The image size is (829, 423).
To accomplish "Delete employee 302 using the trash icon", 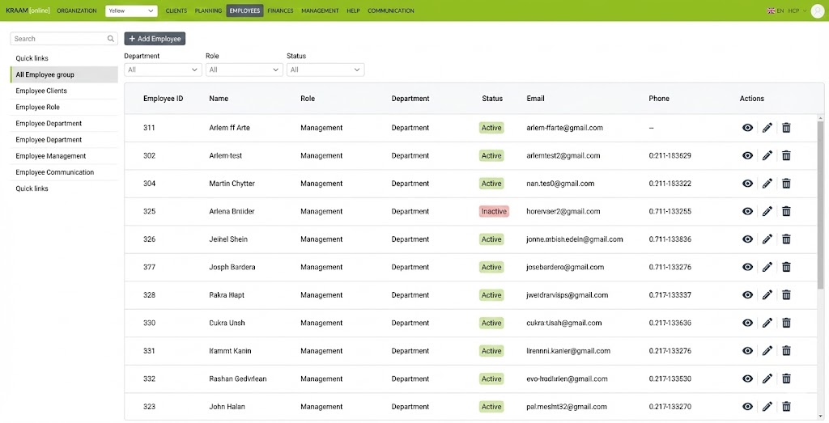I will pyautogui.click(x=786, y=156).
